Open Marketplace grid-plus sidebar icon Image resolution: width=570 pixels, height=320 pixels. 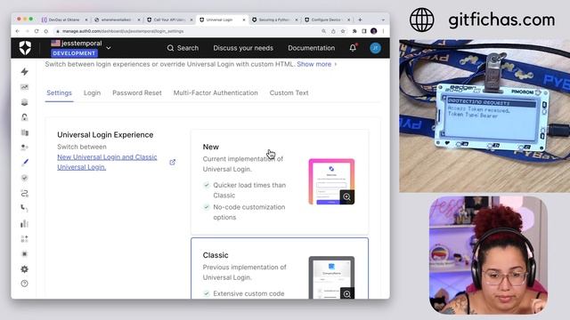click(24, 239)
